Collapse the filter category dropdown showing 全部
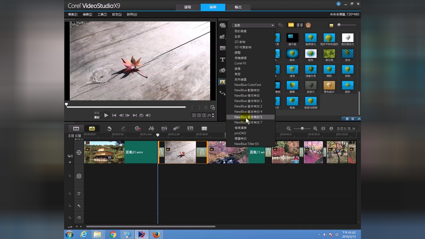Image resolution: width=425 pixels, height=239 pixels. pyautogui.click(x=253, y=25)
